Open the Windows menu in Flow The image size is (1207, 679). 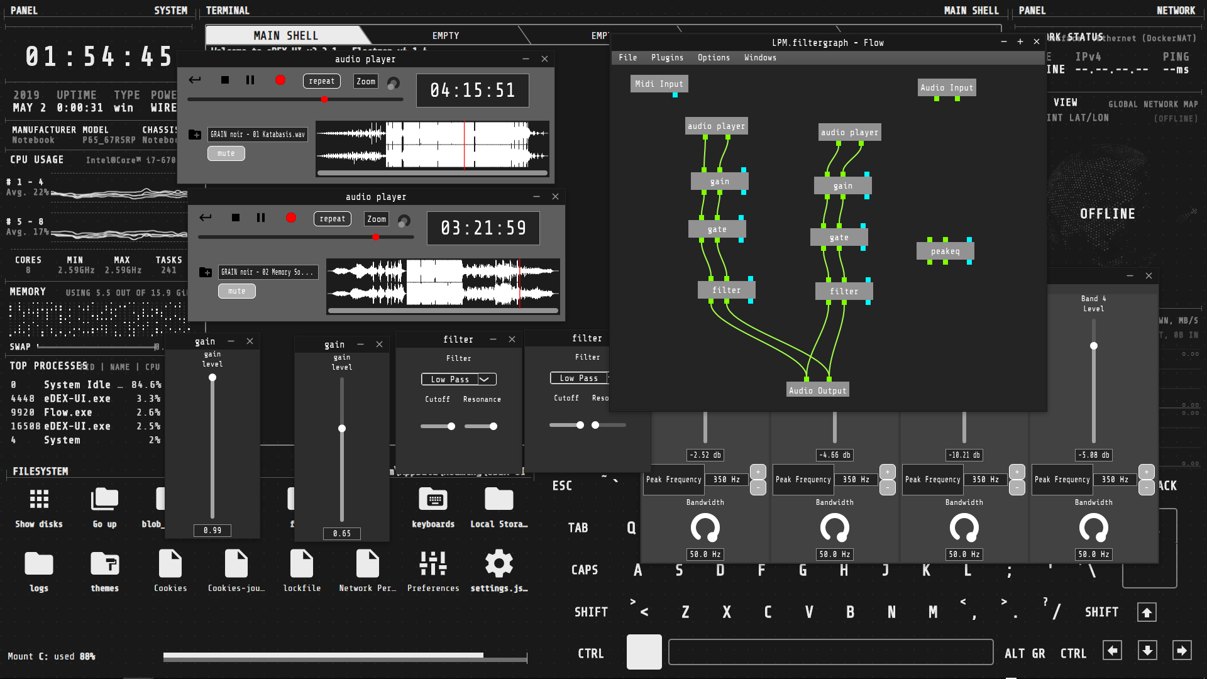point(760,57)
